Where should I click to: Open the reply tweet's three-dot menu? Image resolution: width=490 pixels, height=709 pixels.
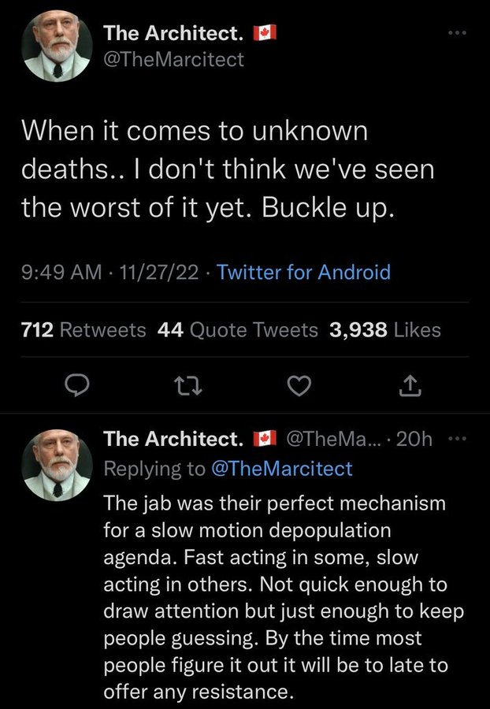[458, 440]
